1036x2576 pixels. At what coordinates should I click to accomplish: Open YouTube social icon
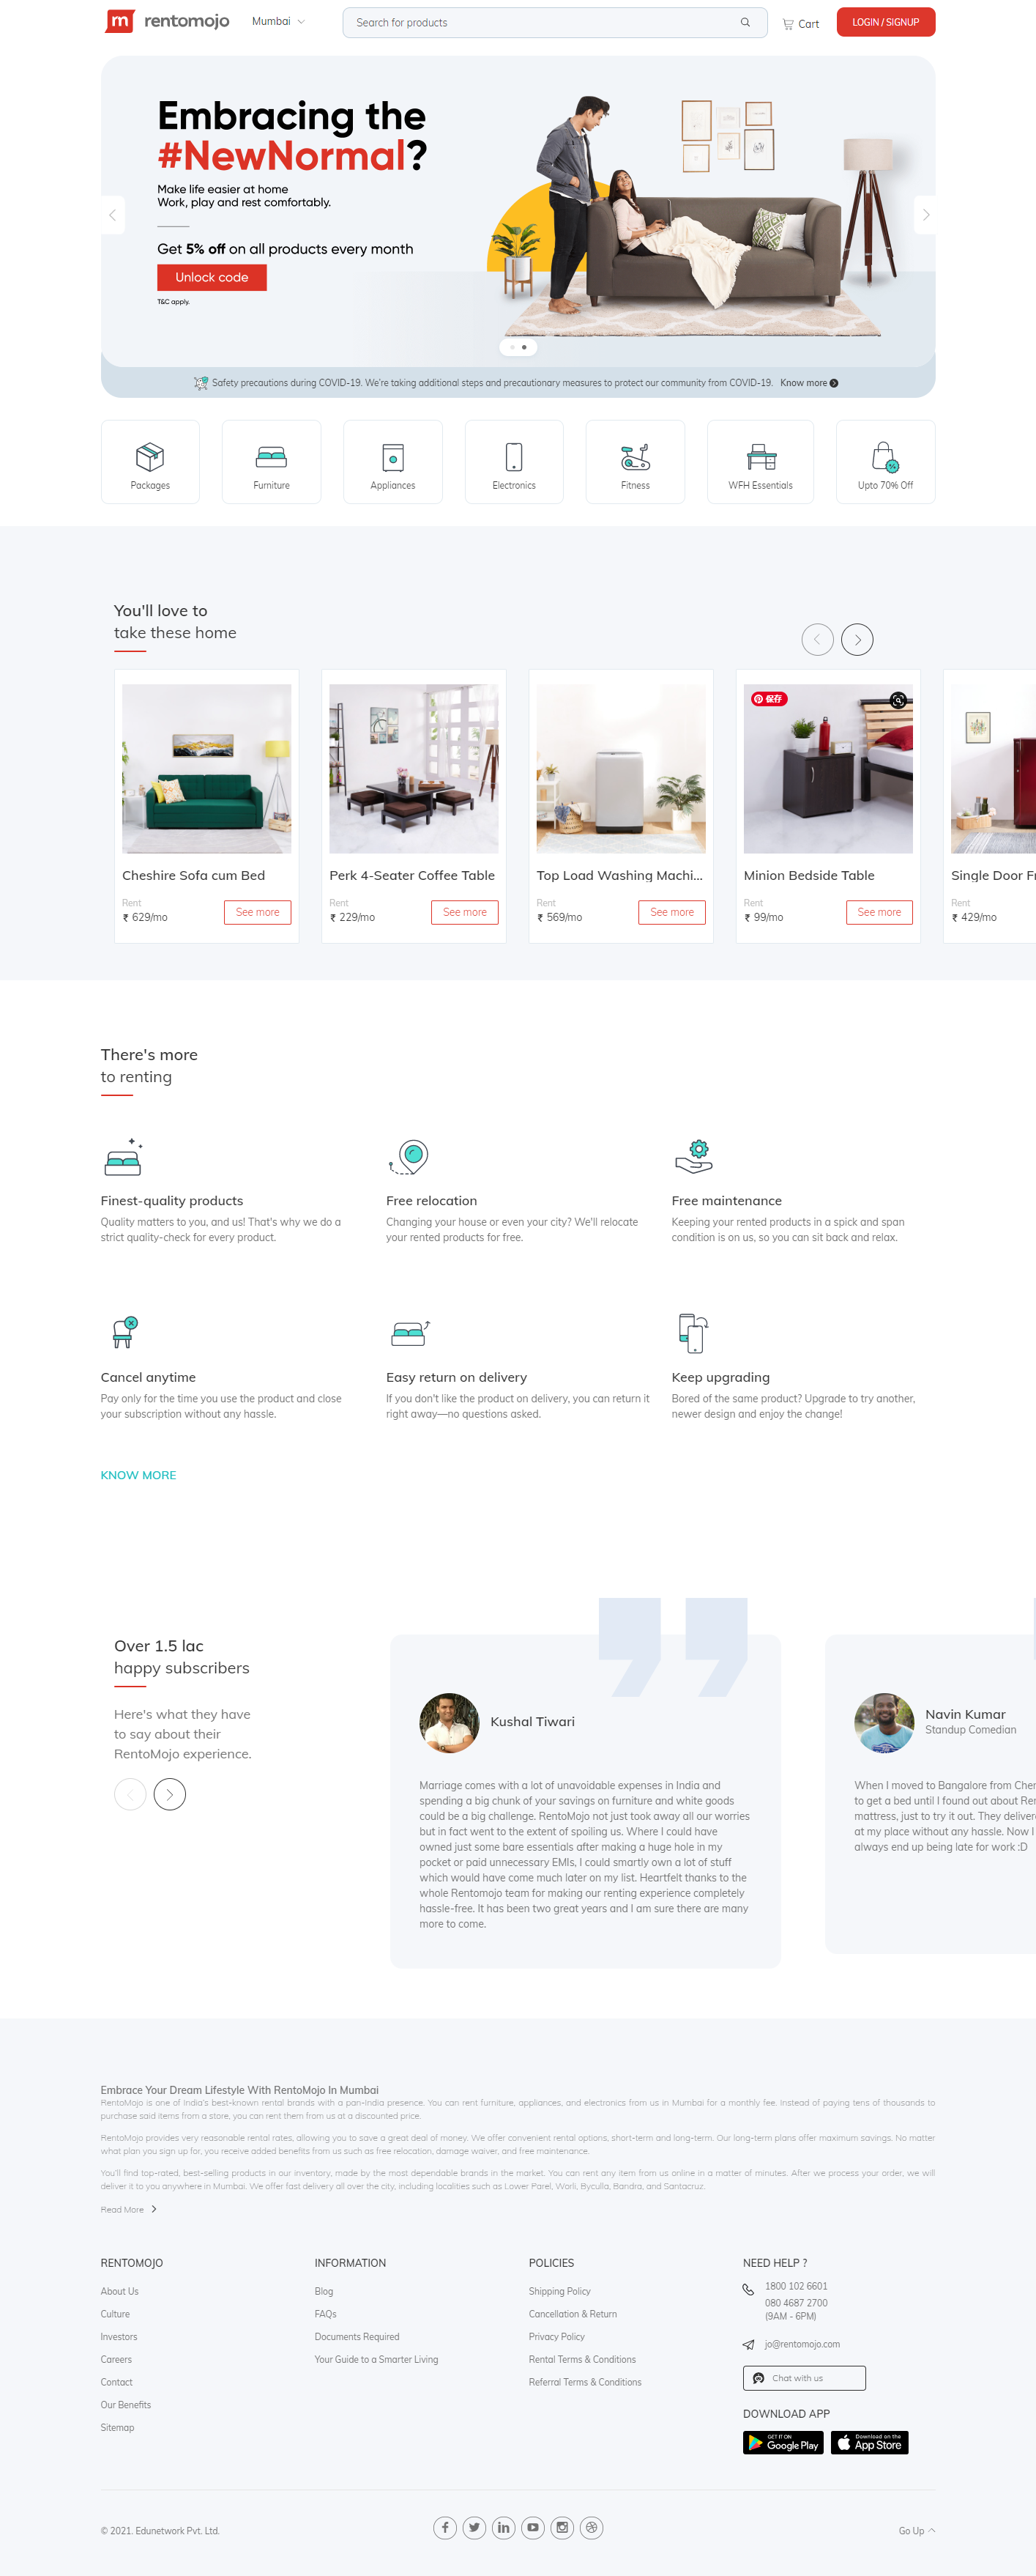tap(532, 2527)
